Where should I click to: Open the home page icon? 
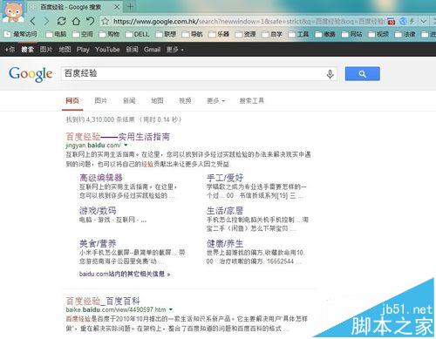point(76,21)
